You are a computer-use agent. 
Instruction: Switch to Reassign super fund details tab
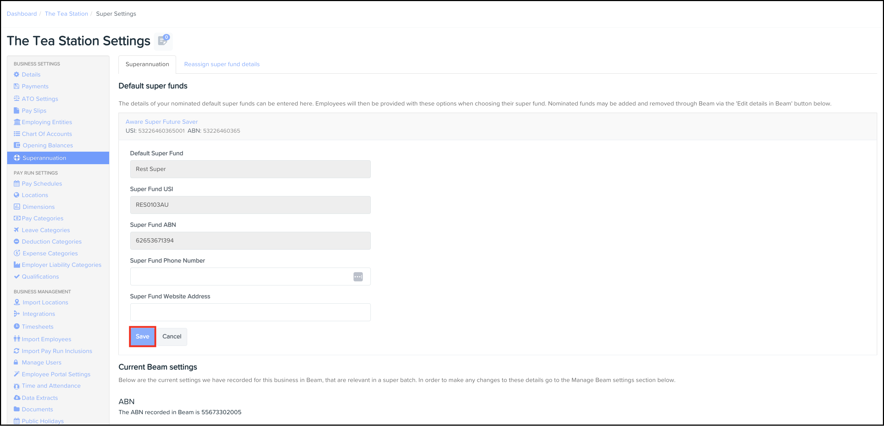coord(222,64)
